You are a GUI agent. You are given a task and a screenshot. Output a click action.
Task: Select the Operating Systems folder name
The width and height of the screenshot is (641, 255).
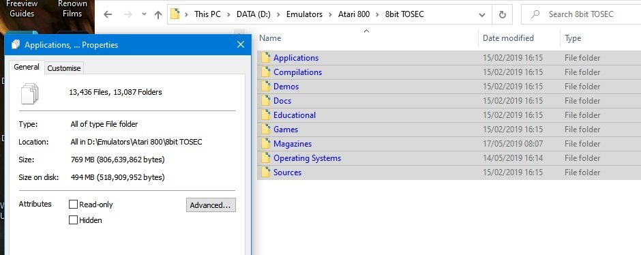(x=307, y=157)
